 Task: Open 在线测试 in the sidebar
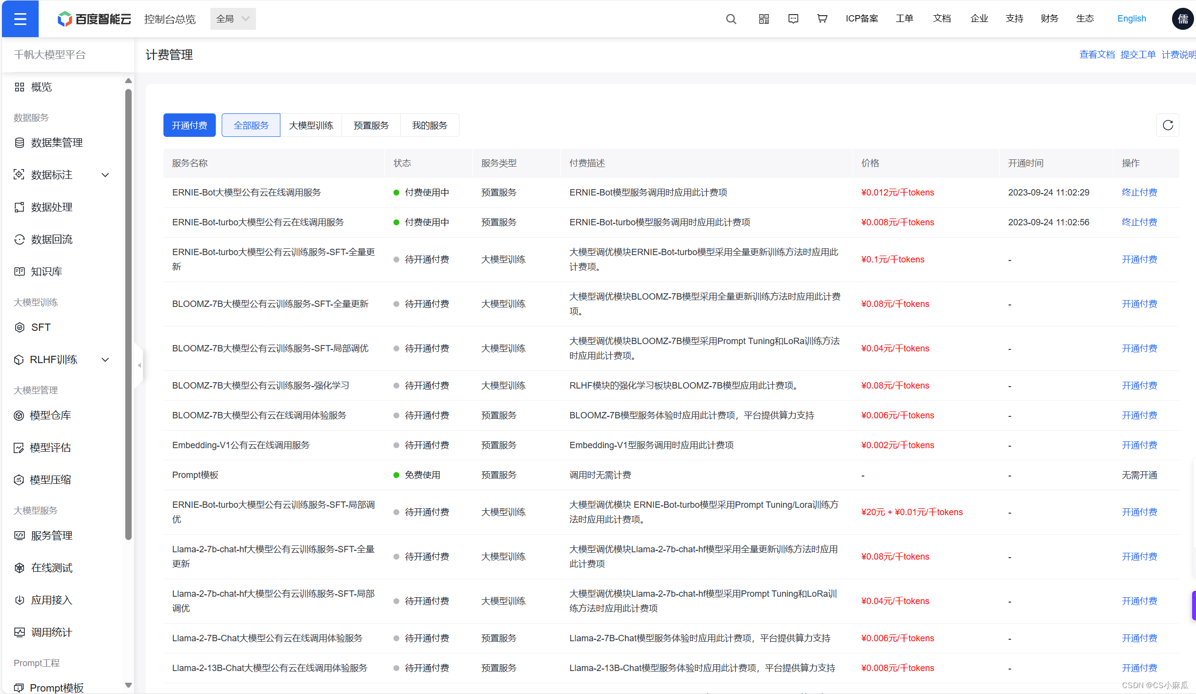click(x=43, y=568)
